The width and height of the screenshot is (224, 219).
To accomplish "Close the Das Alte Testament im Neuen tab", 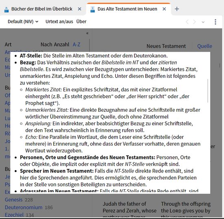I will (x=164, y=9).
